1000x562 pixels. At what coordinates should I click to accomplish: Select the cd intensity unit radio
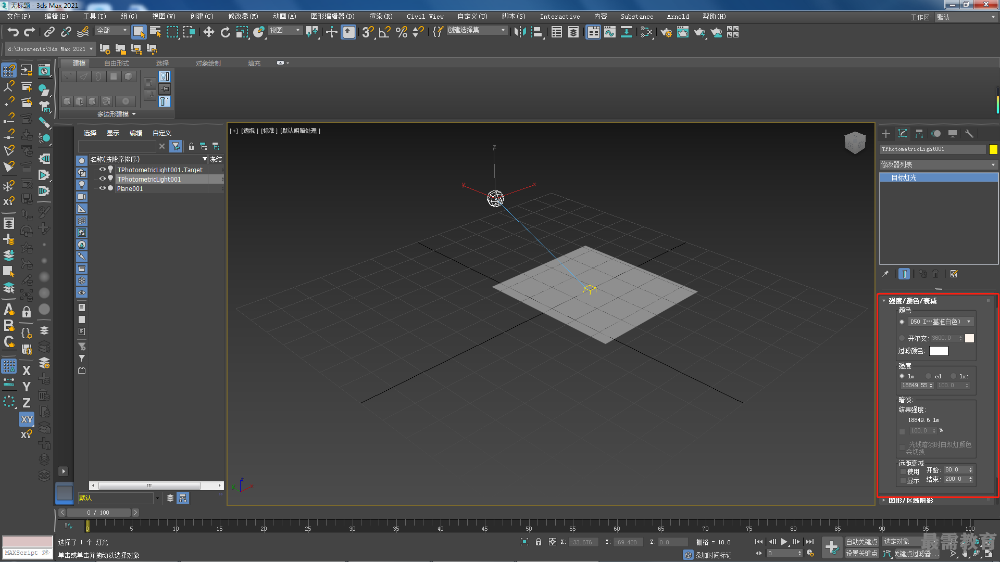[x=928, y=376]
